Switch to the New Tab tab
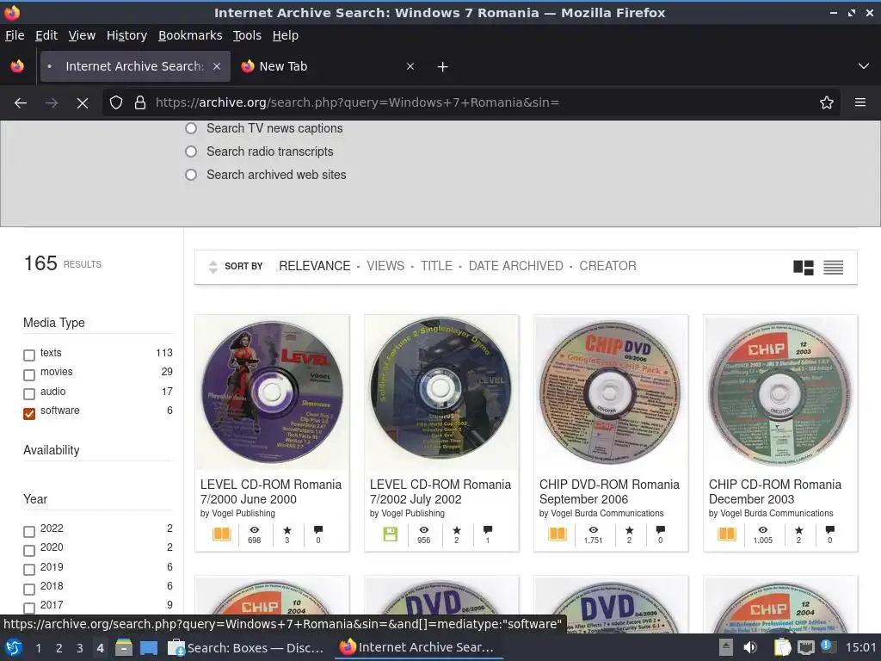 326,66
